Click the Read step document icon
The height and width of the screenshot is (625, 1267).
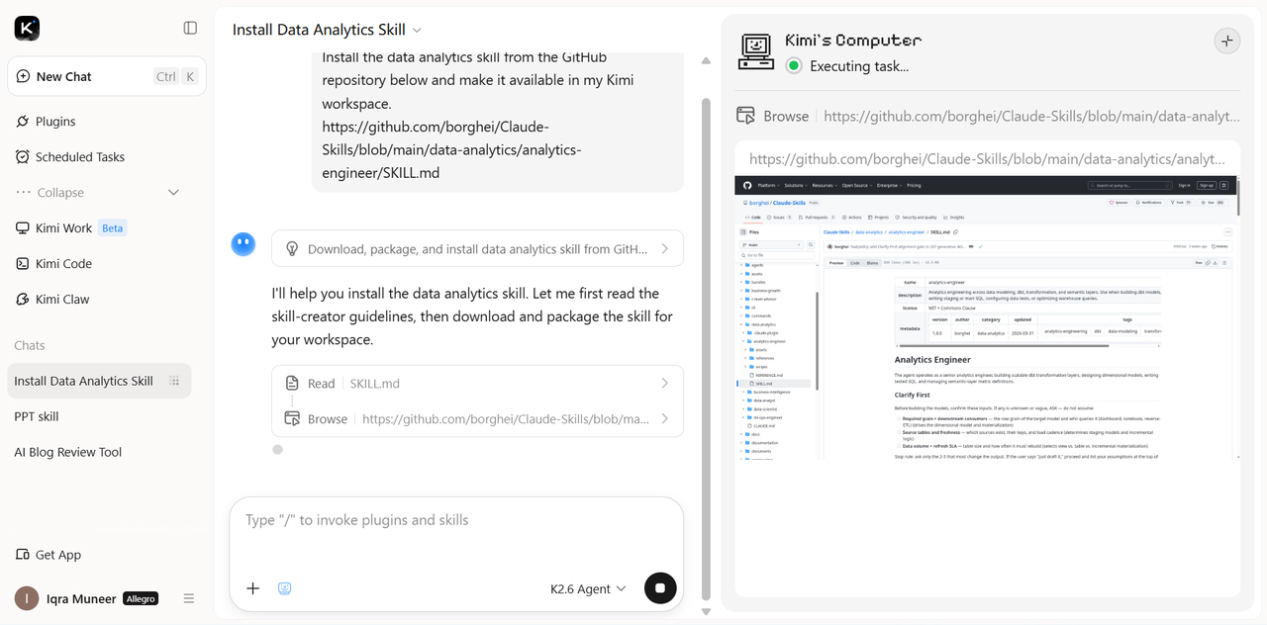coord(292,384)
